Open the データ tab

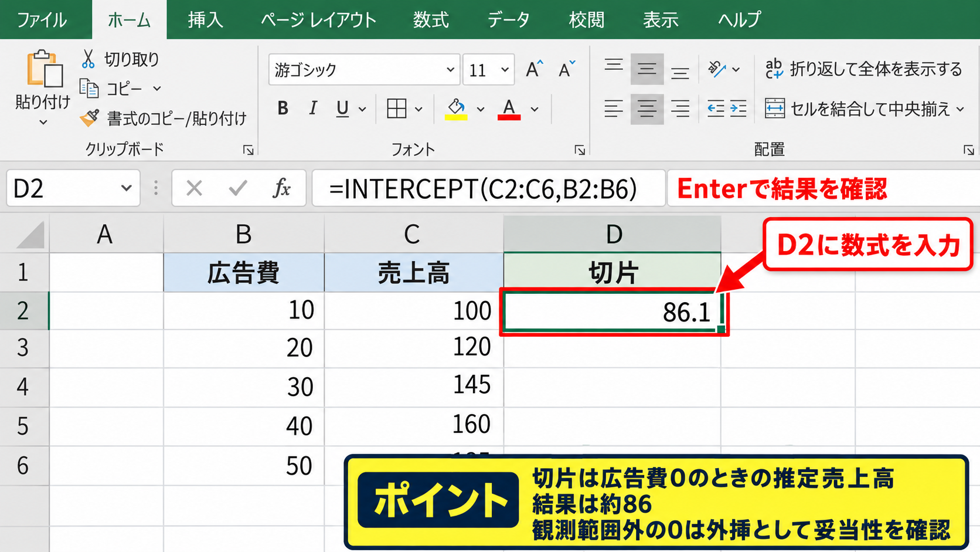tap(508, 20)
